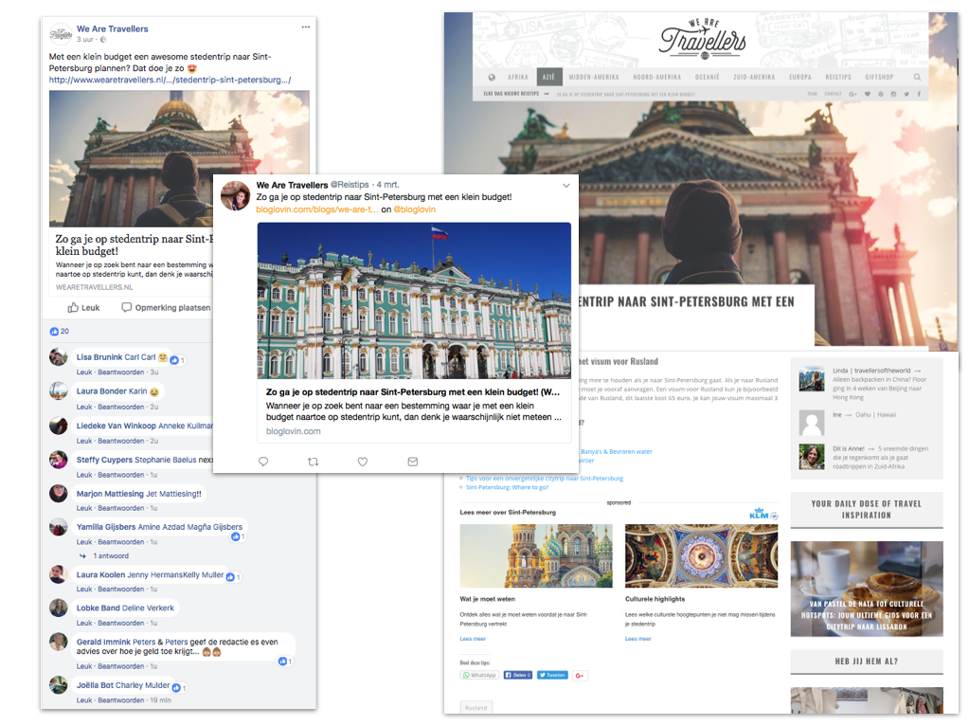Click the KLM sponsor logo
This screenshot has width=969, height=726.
[759, 515]
